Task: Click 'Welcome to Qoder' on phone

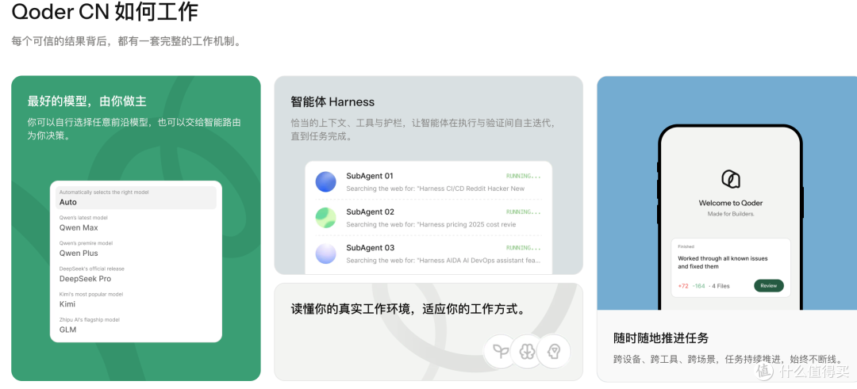Action: click(730, 203)
